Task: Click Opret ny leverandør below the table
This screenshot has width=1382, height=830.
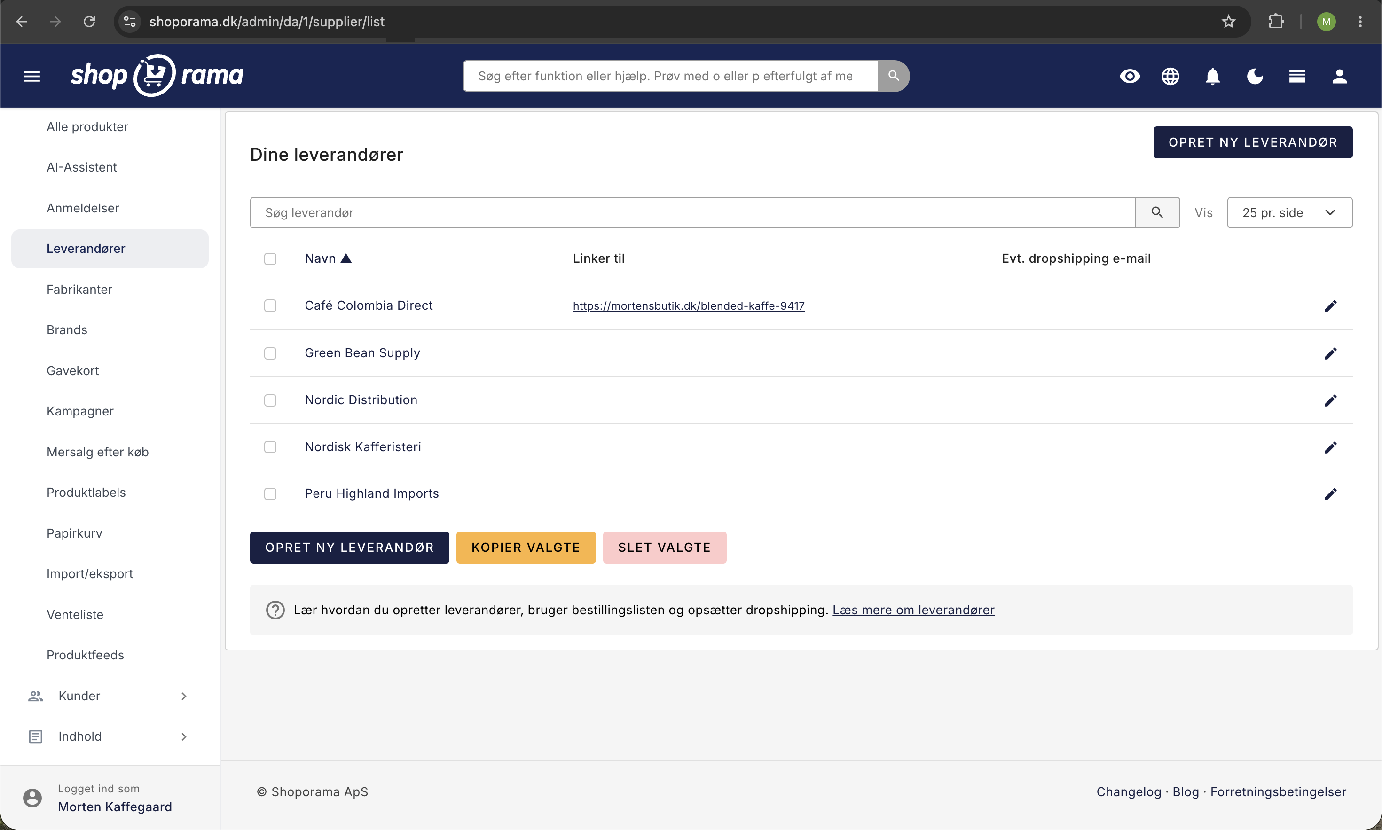Action: tap(349, 548)
